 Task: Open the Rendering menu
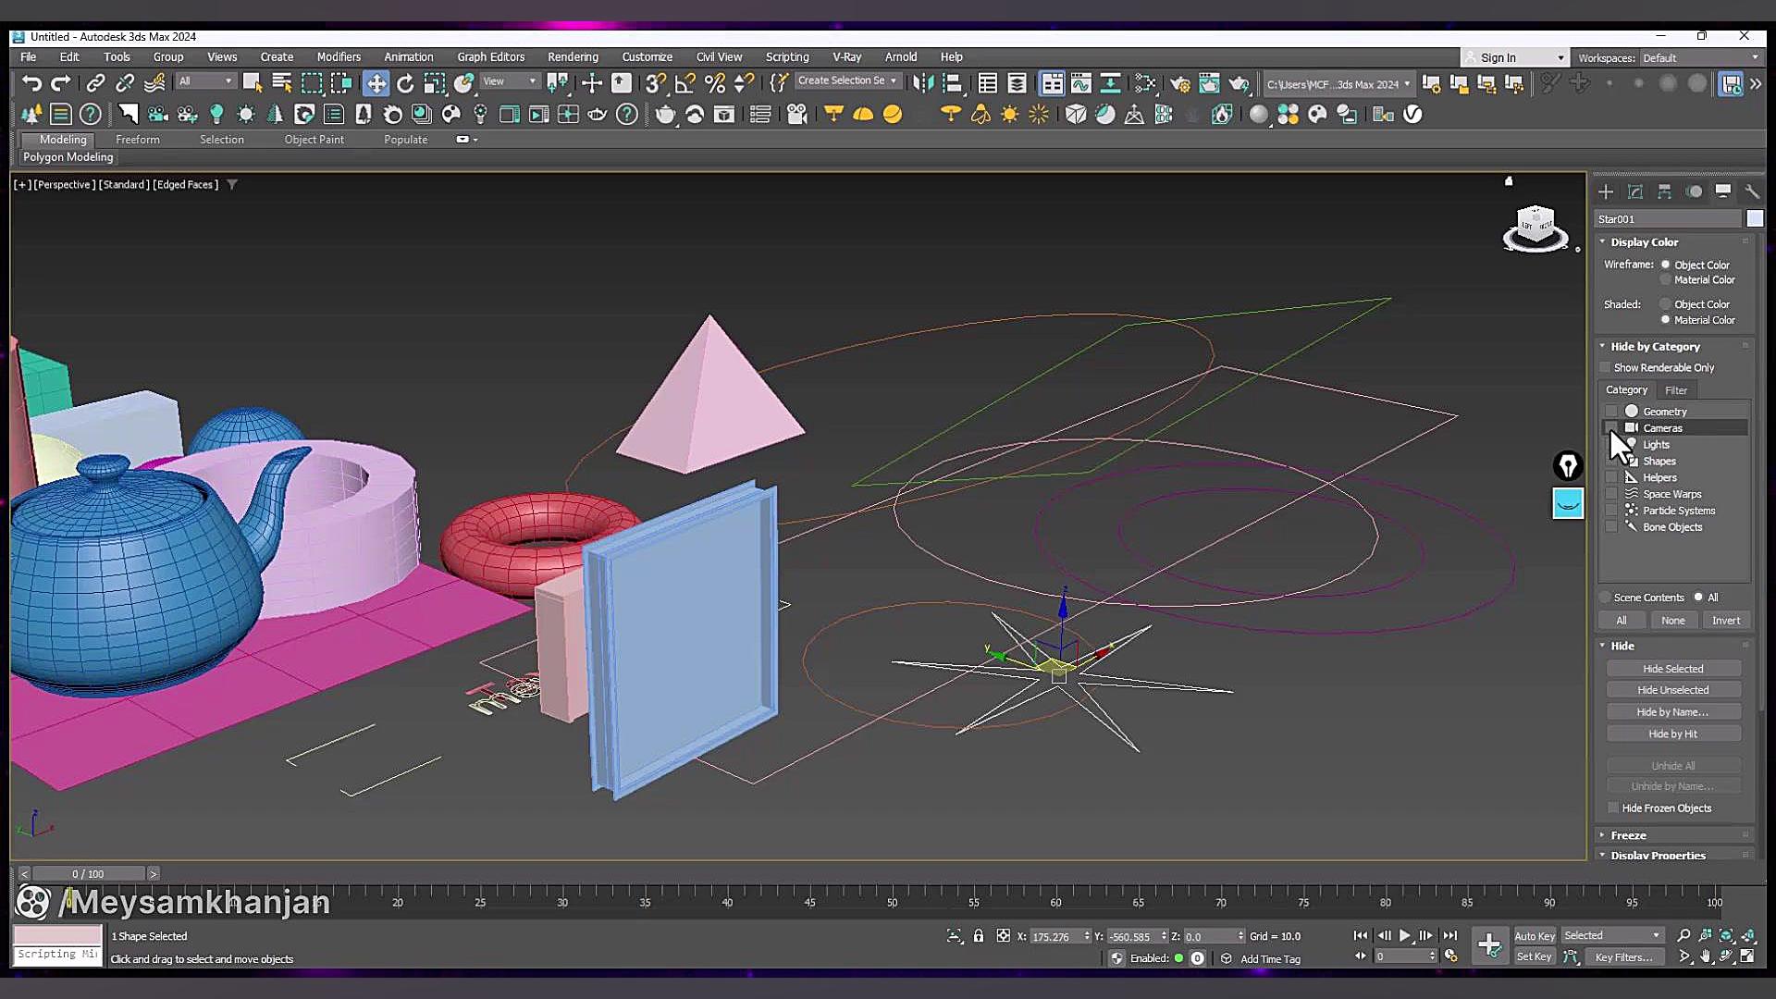[573, 57]
